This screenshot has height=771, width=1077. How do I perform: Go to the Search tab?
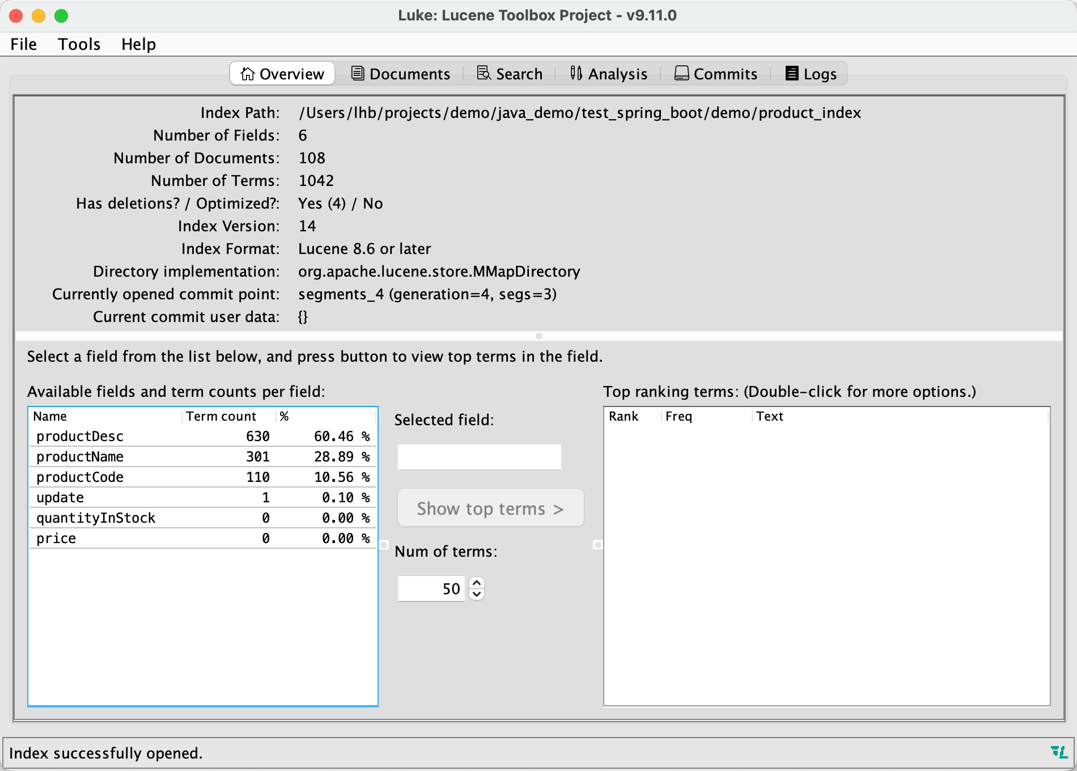[510, 74]
